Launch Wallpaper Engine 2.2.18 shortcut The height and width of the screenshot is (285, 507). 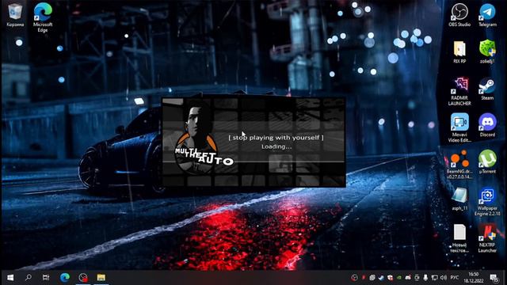(487, 202)
